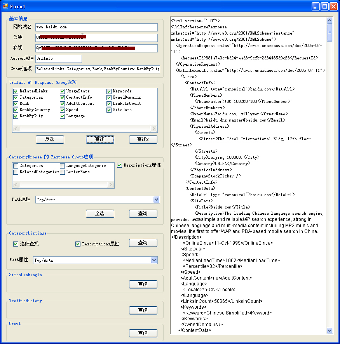This screenshot has width=340, height=344.
Task: Click the RequestId line in XML output
Action: click(x=249, y=58)
